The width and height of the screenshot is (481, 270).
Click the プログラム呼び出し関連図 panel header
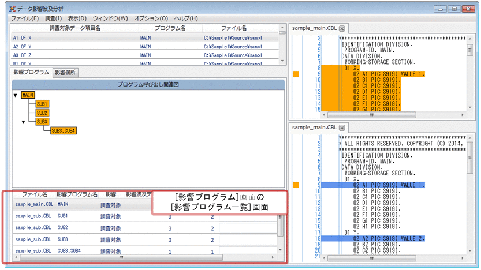coord(148,85)
